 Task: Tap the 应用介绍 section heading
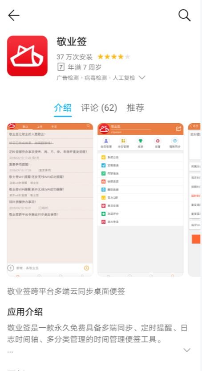(x=25, y=312)
